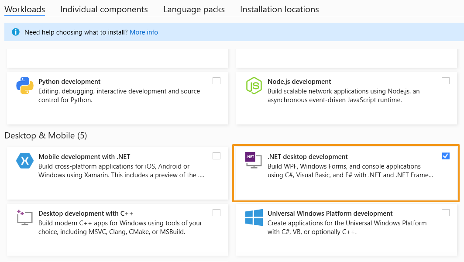Viewport: 464px width, 262px height.
Task: Open the Installation locations tab
Action: tap(279, 9)
